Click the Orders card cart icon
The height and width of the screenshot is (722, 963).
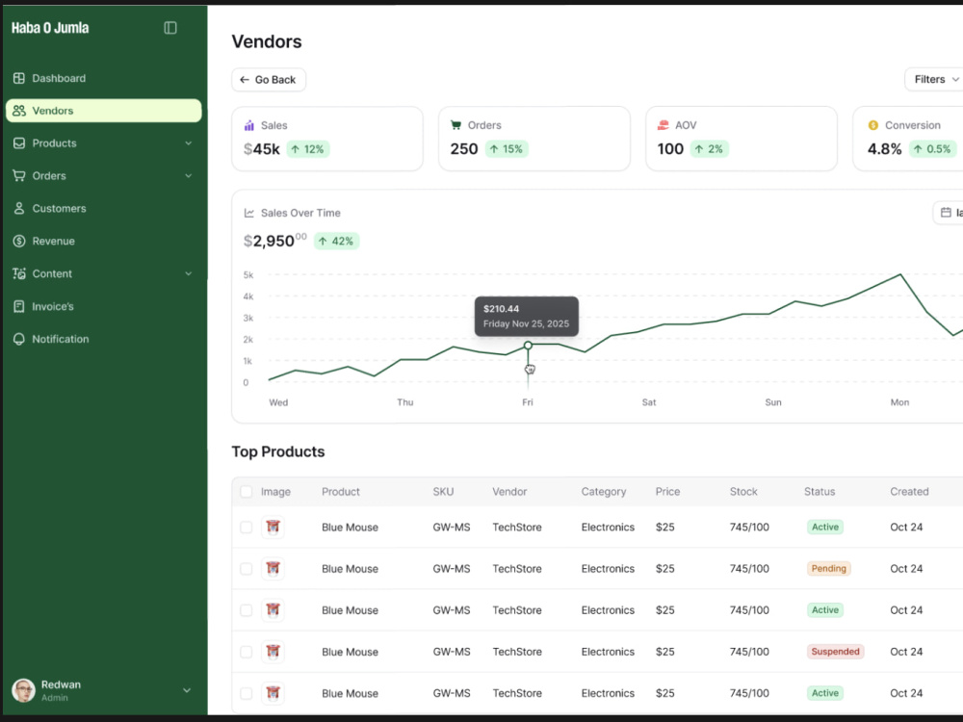coord(455,124)
